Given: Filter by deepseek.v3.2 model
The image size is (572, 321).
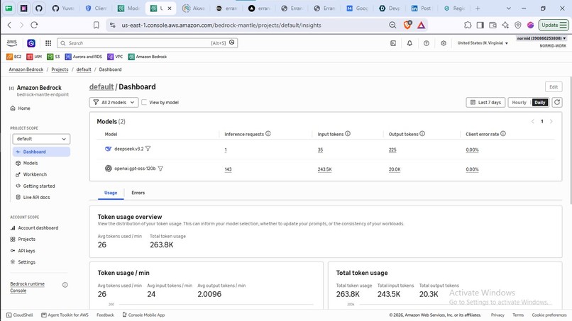Looking at the screenshot, I should pos(148,149).
